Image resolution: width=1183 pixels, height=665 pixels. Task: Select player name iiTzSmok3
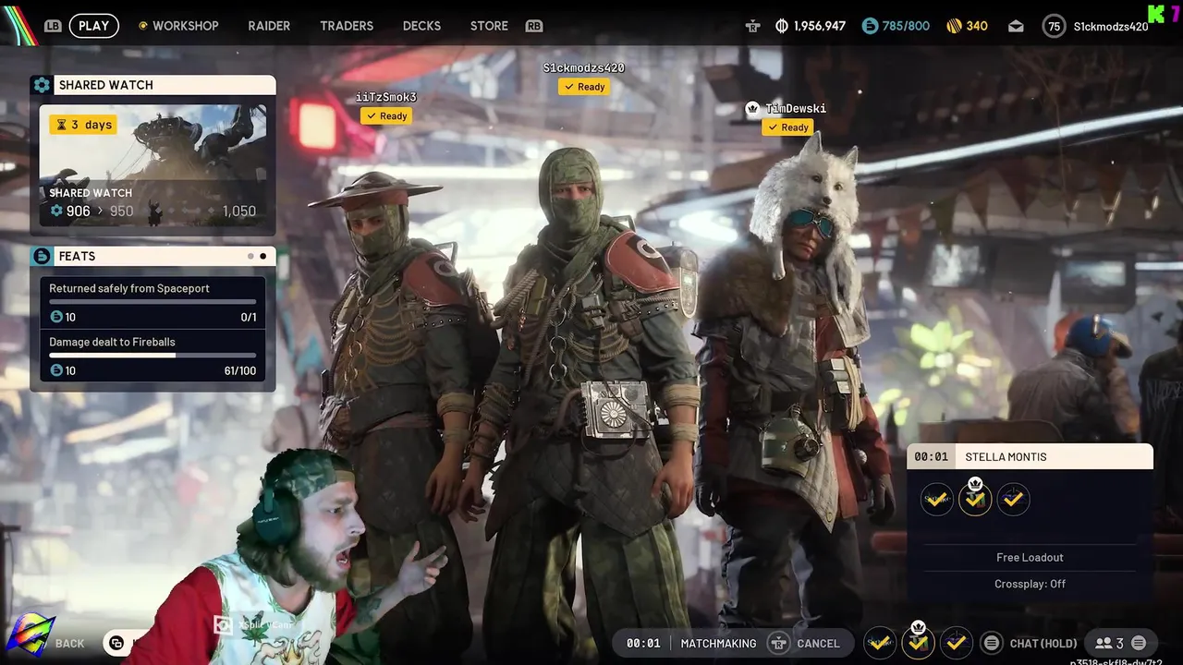coord(386,97)
